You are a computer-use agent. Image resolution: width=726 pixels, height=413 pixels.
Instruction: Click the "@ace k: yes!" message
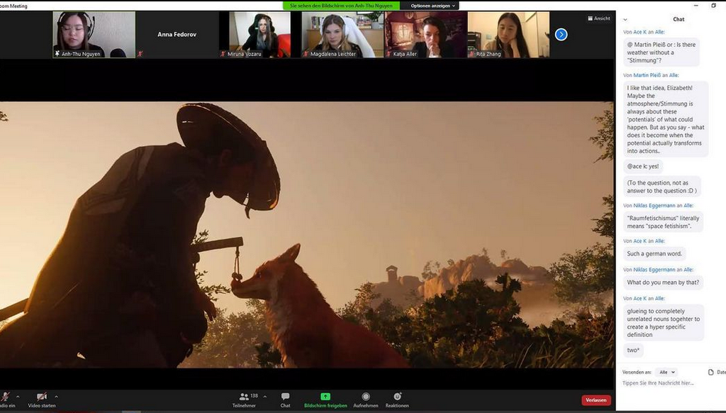pyautogui.click(x=642, y=166)
